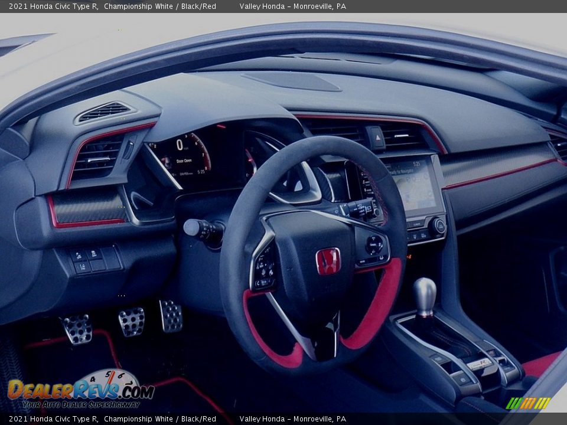This screenshot has width=567, height=425.
Task: Select the aluminum gear shift knob
Action: click(424, 297)
